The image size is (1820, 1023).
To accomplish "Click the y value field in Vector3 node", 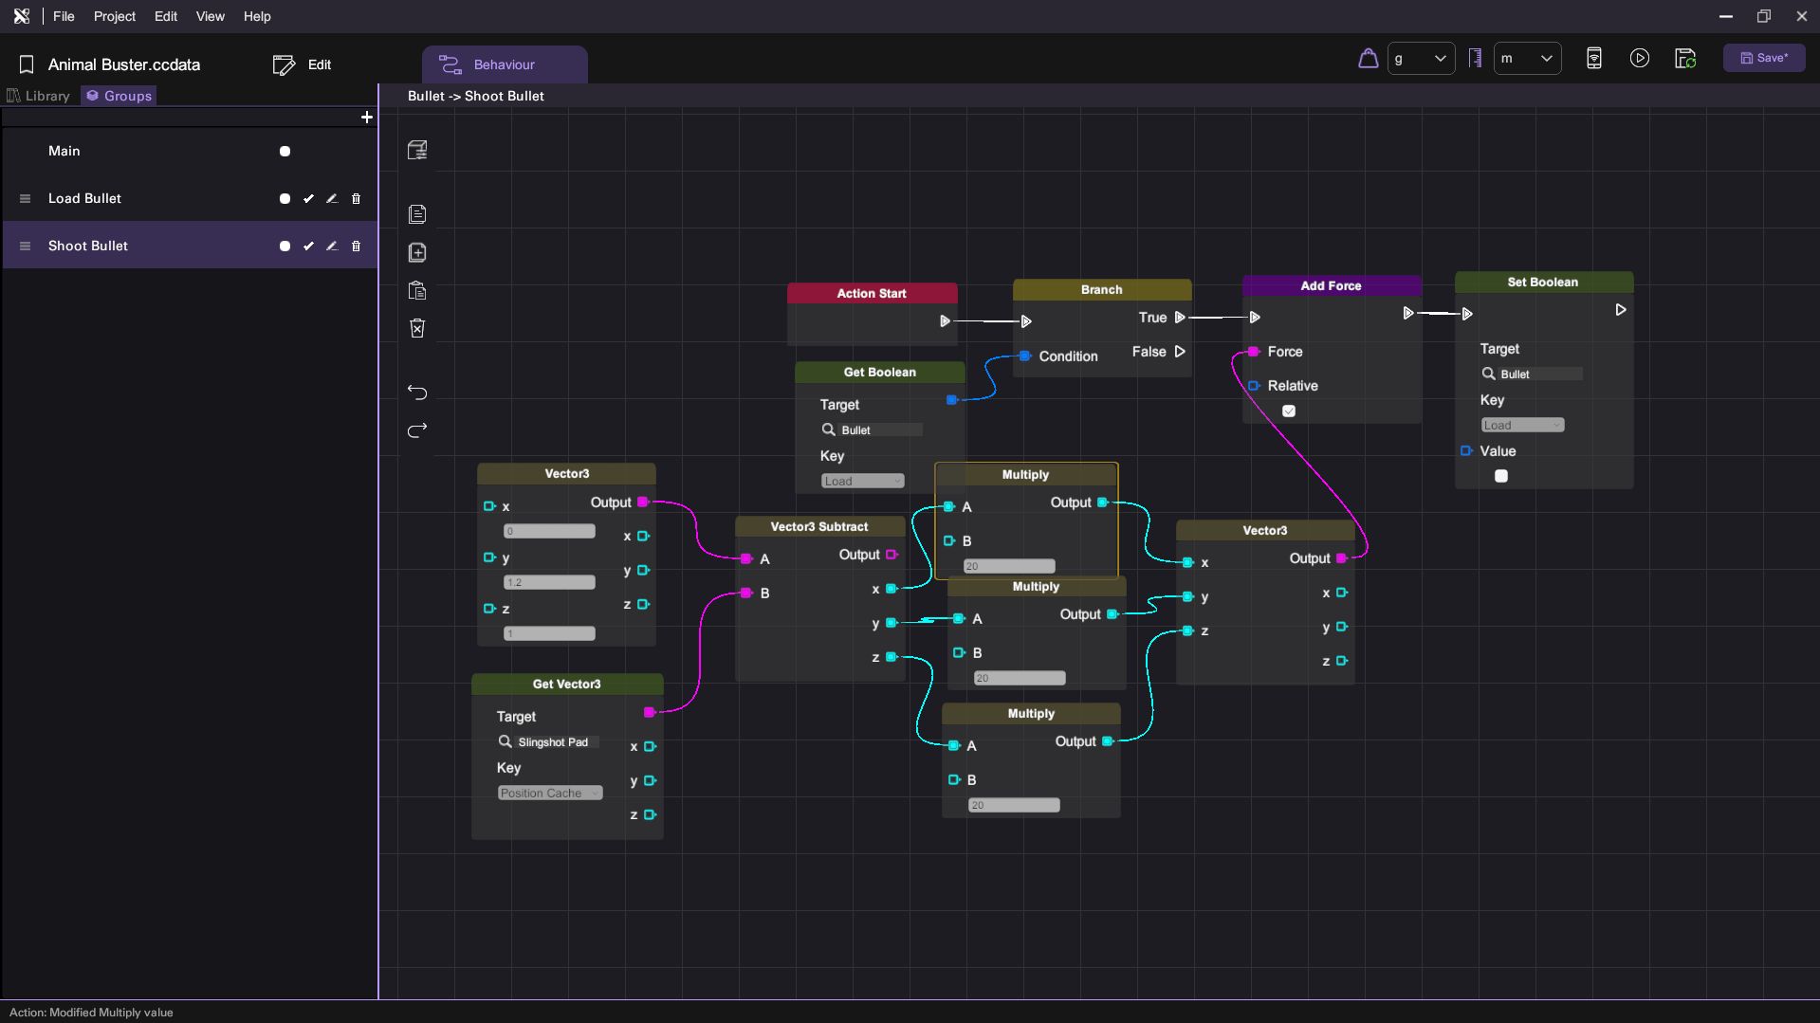I will click(x=549, y=583).
